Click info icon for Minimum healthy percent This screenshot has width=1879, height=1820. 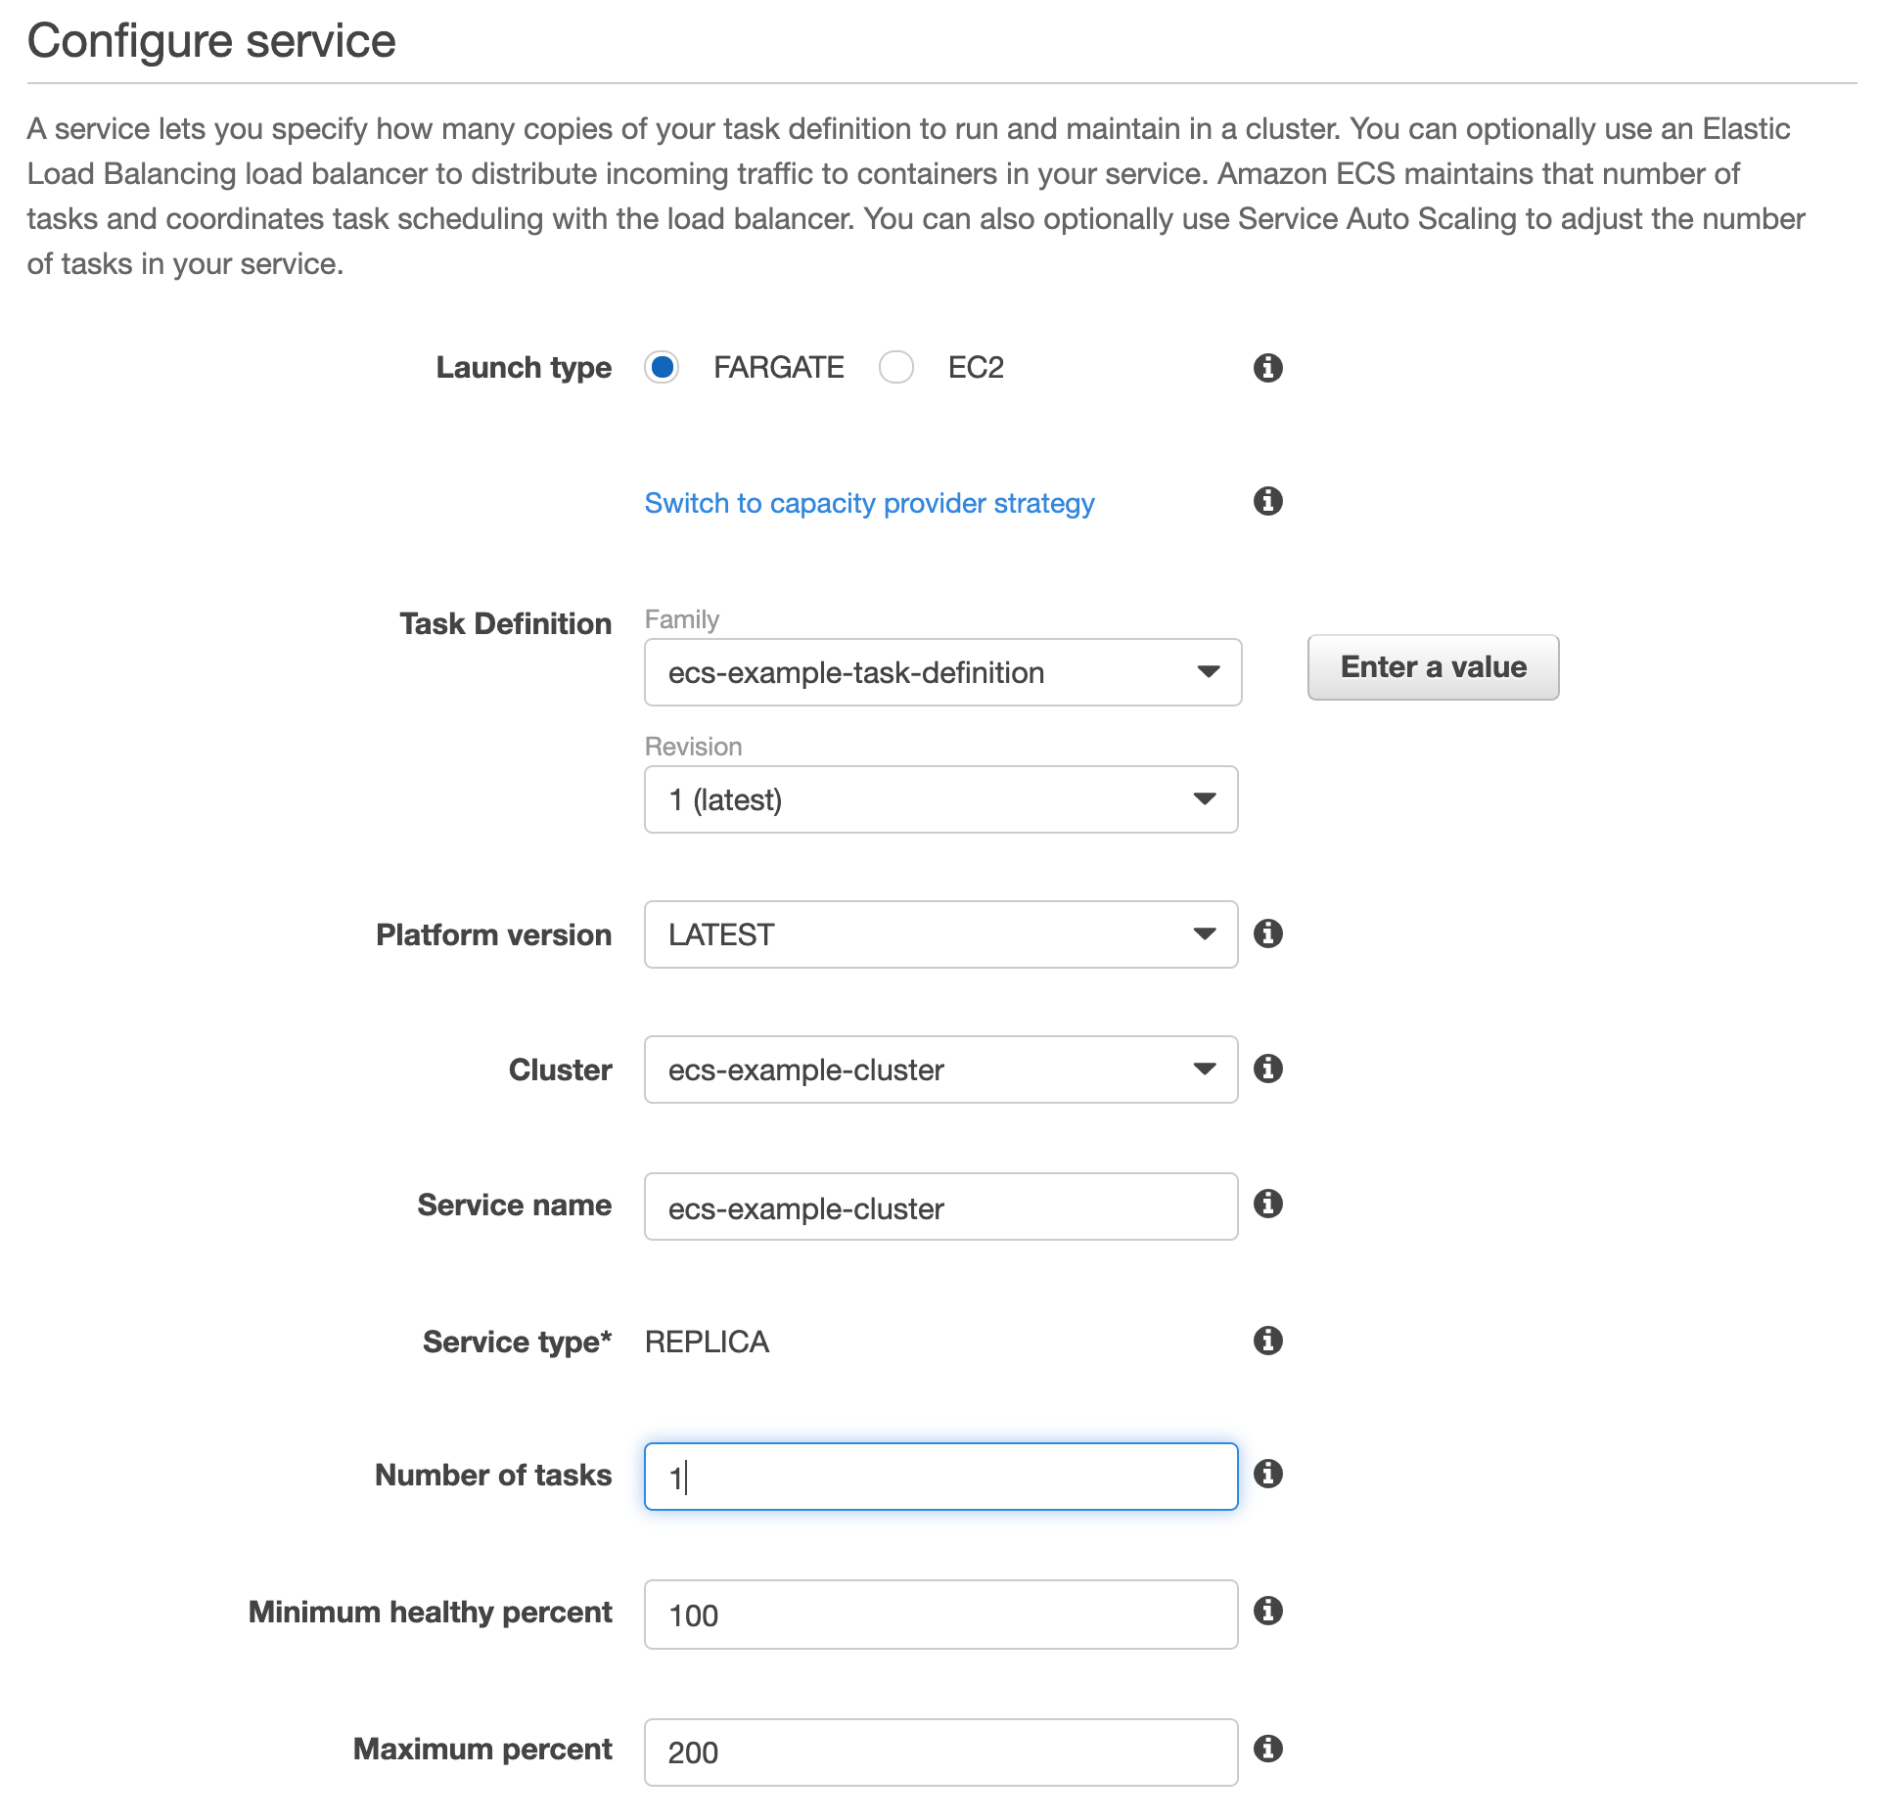(1267, 1611)
